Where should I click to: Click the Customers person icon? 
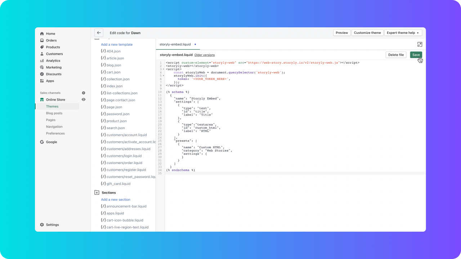42,54
